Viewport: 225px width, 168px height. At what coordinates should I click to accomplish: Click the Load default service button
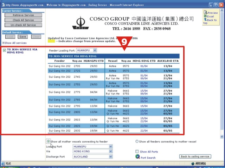pos(10,36)
